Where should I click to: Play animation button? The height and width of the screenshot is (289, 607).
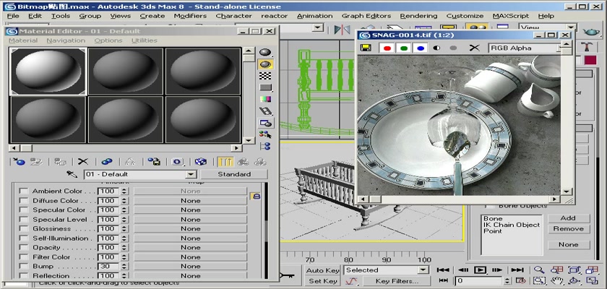[480, 270]
